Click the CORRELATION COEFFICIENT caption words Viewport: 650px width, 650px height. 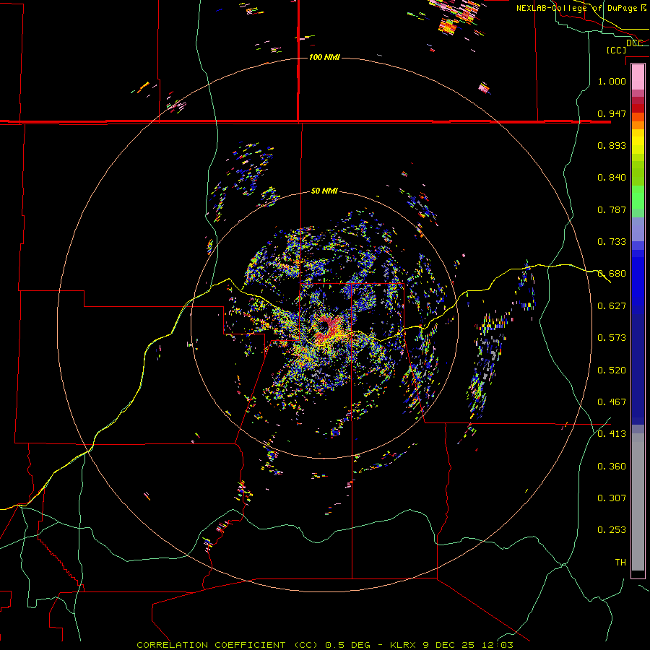click(x=211, y=645)
